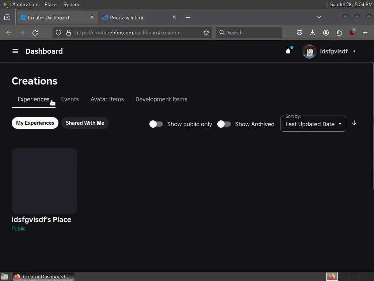Open Firefox tracking protection shield
Viewport: 374px width, 281px height.
(x=58, y=33)
